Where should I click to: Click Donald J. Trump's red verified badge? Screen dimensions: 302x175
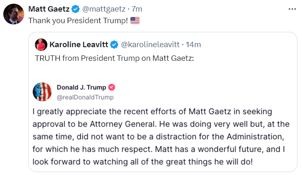pos(112,87)
